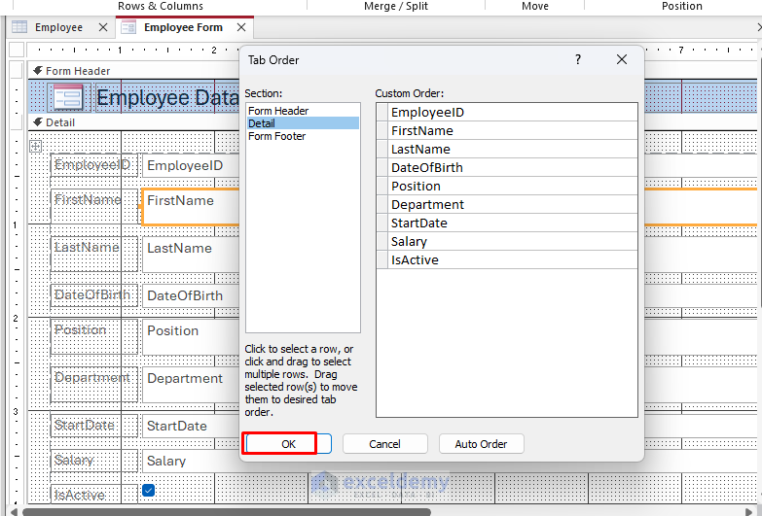Select the EmployeeID label control
Image resolution: width=762 pixels, height=516 pixels.
(93, 165)
